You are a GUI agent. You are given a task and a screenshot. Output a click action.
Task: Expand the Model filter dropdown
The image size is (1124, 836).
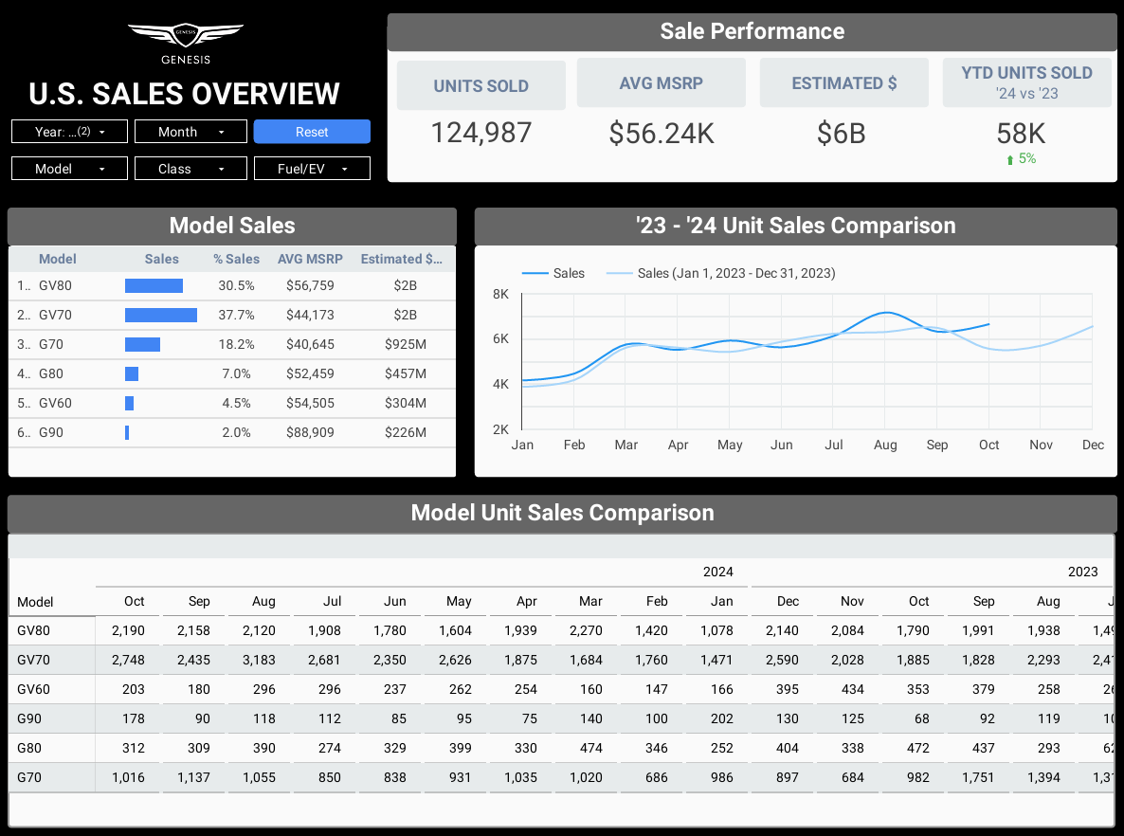[x=69, y=169]
